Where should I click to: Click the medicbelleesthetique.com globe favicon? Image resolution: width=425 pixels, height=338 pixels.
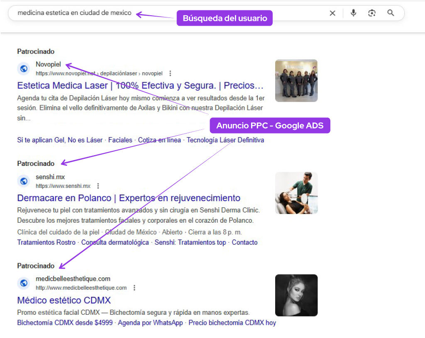point(24,283)
